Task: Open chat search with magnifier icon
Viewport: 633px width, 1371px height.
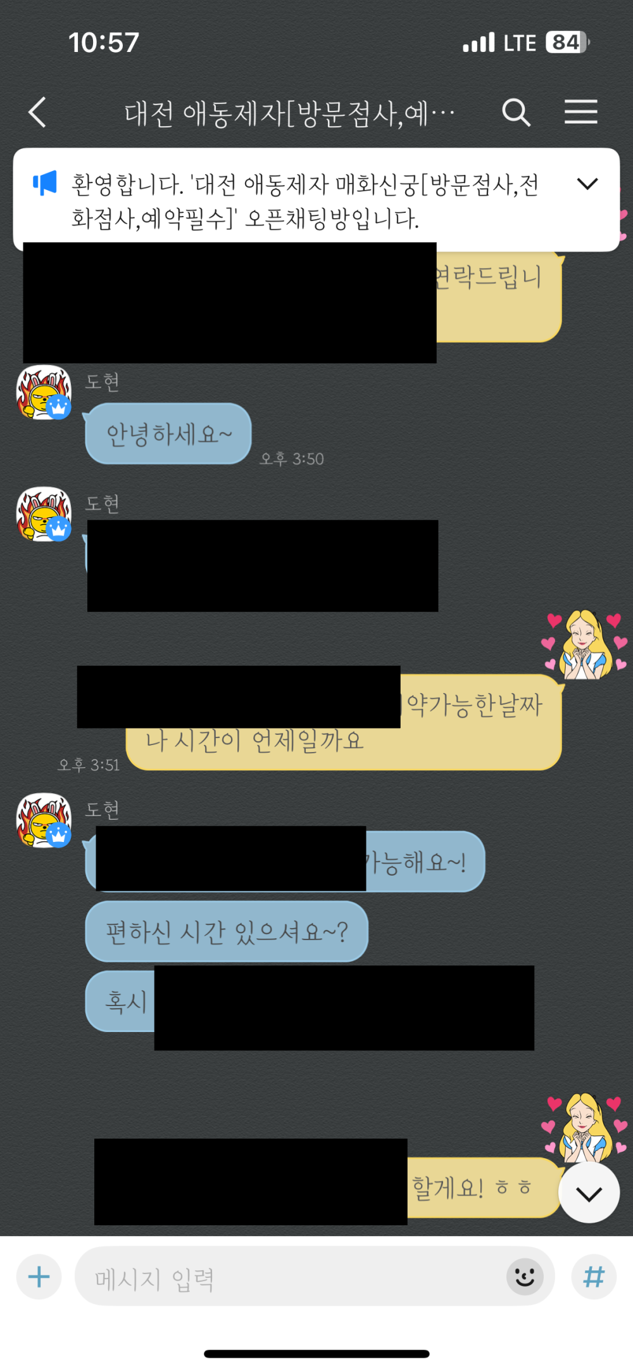Action: (516, 112)
